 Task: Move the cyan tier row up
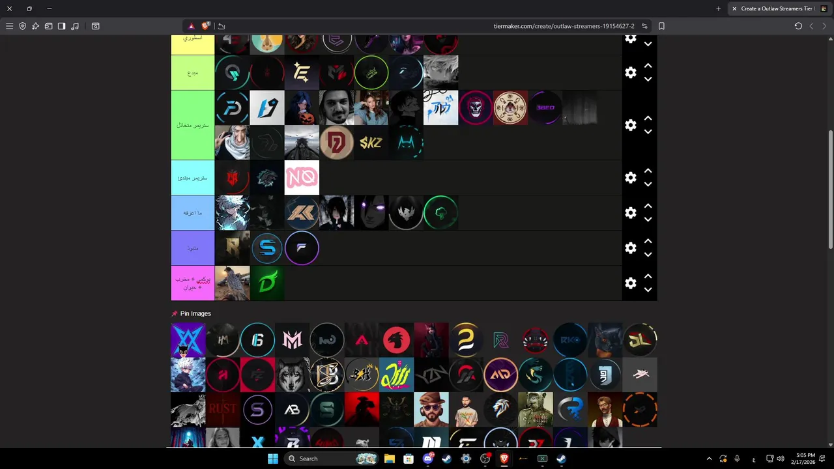click(x=648, y=171)
